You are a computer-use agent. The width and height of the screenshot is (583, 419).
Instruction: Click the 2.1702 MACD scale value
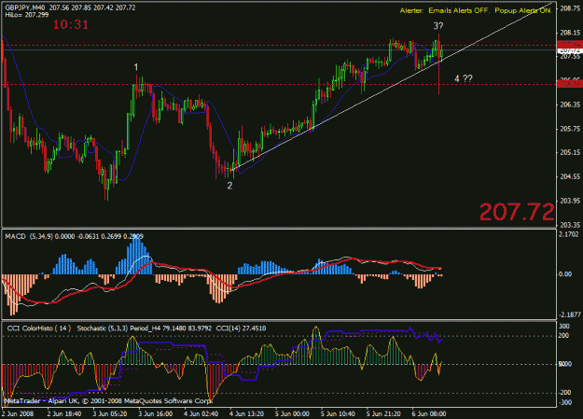tap(570, 234)
